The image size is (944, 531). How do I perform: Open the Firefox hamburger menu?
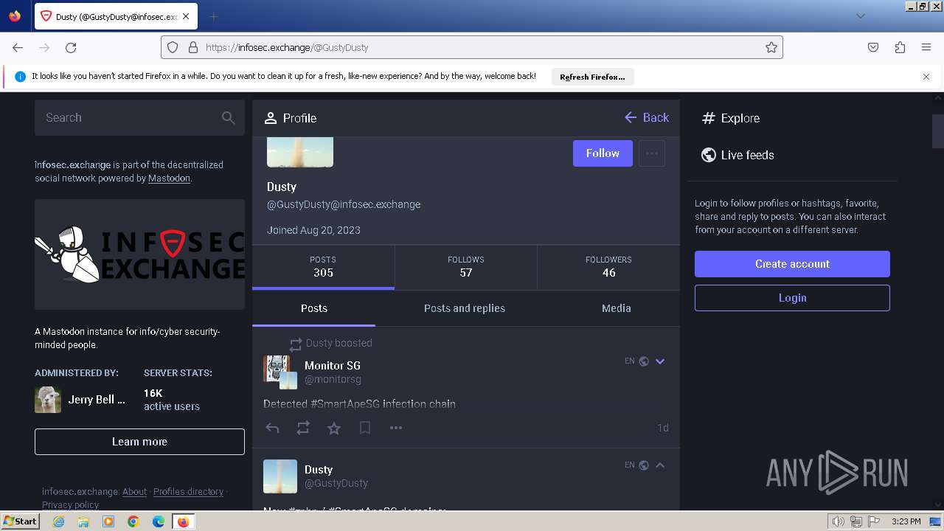(926, 47)
